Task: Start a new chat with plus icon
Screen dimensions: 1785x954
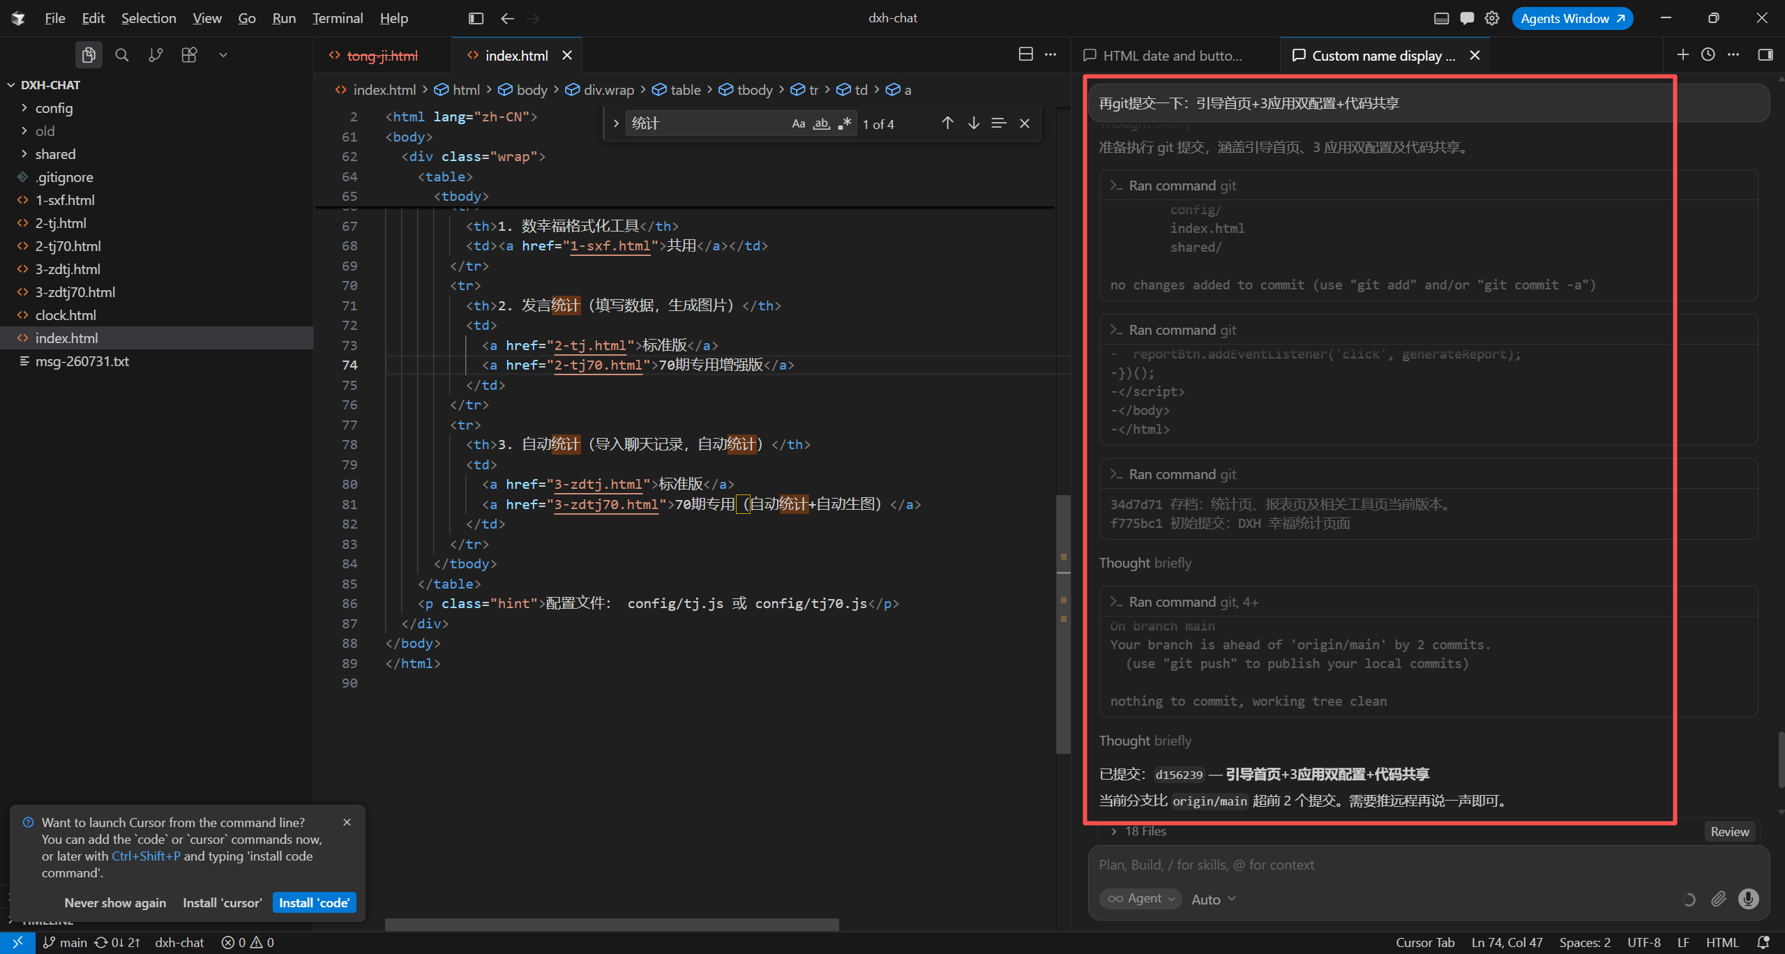Action: 1682,54
